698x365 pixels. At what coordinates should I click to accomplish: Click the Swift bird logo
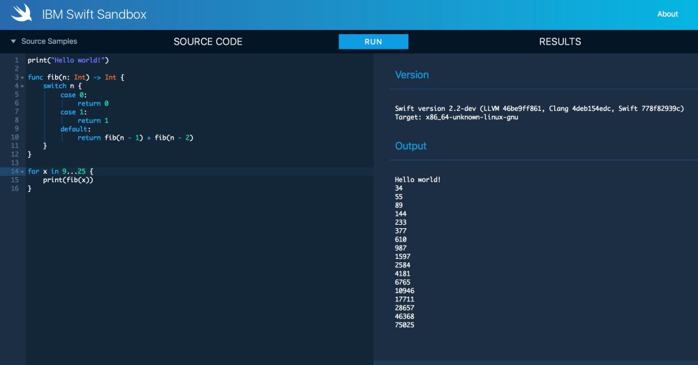pos(22,13)
